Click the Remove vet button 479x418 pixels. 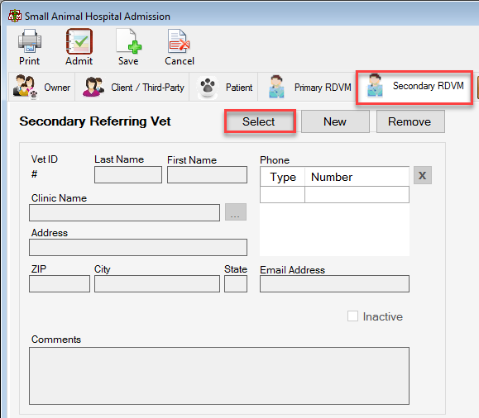tap(410, 121)
